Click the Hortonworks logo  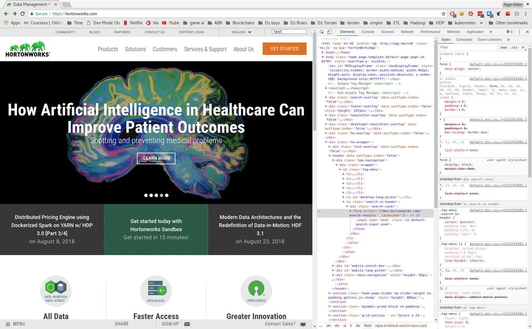pyautogui.click(x=28, y=48)
